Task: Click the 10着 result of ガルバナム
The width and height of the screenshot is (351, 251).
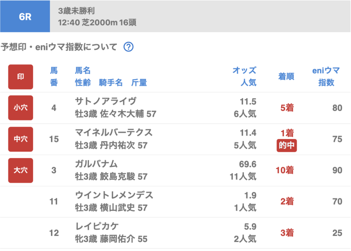Action: [285, 170]
